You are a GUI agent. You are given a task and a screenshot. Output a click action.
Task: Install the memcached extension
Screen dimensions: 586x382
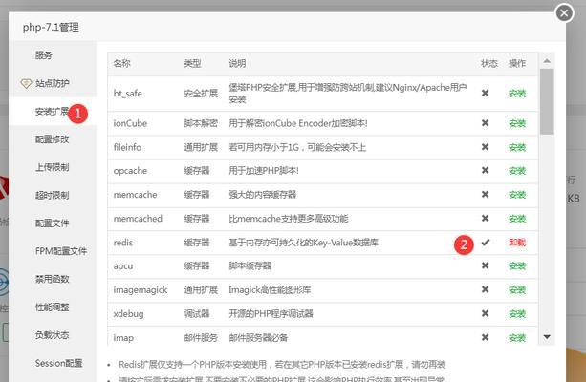(x=517, y=219)
